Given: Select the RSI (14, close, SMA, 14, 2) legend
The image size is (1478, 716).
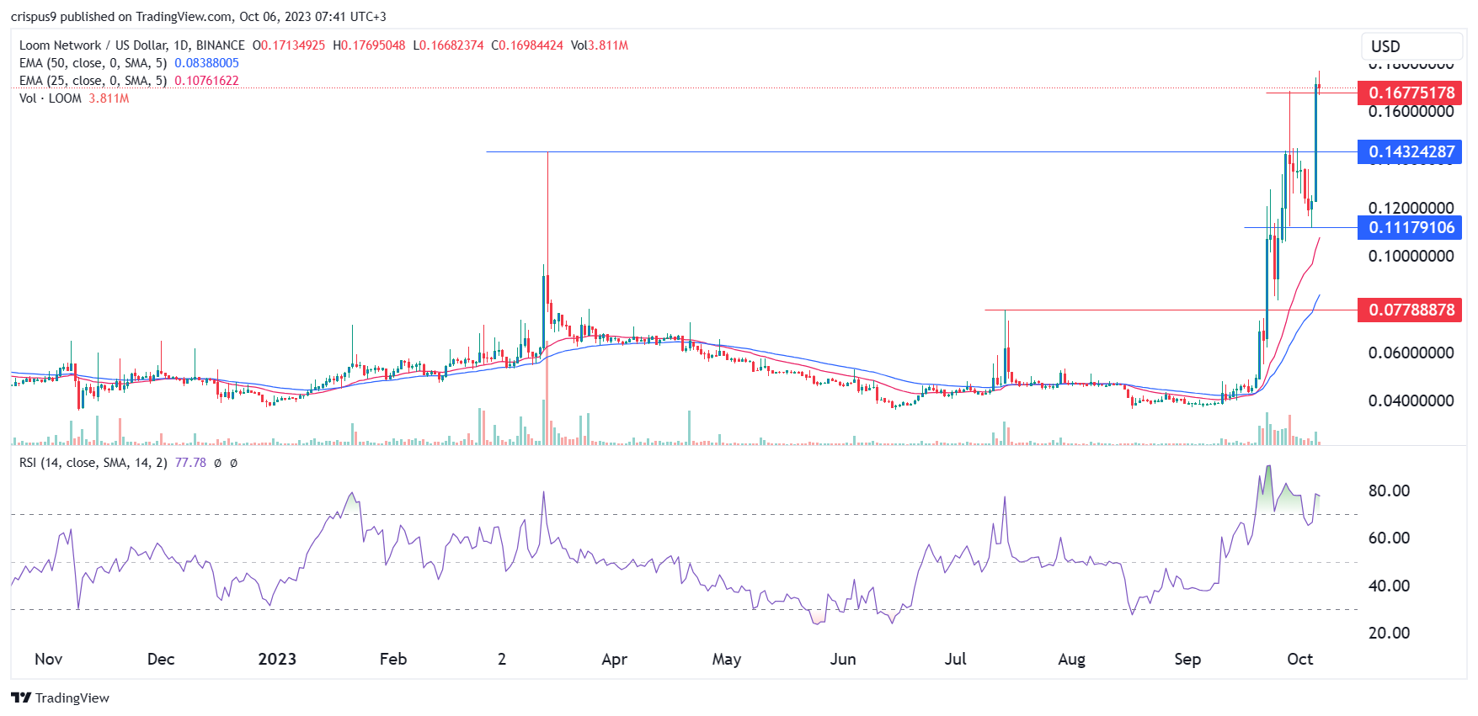Looking at the screenshot, I should pos(93,463).
